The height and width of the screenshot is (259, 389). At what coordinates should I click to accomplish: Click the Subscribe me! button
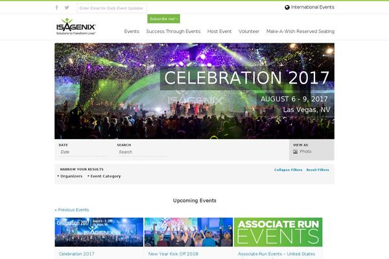(x=164, y=19)
